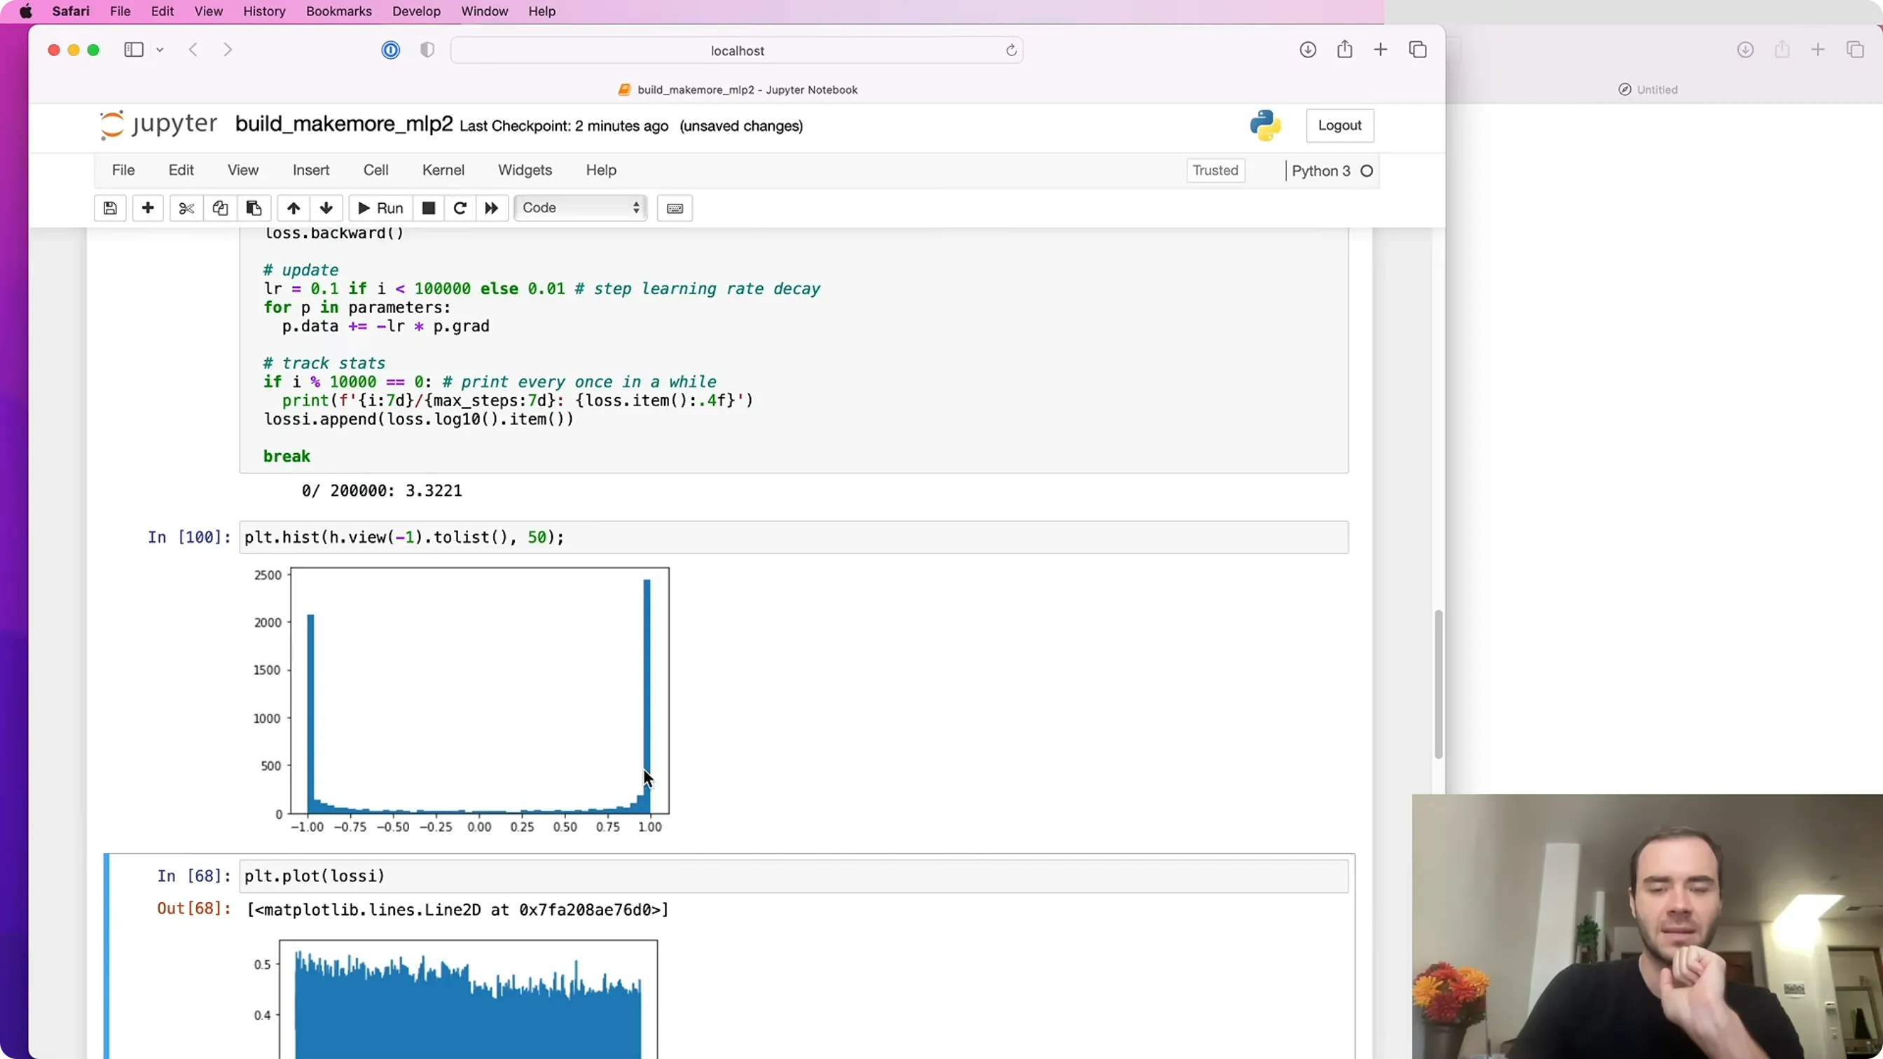Click the Logout button

point(1339,125)
